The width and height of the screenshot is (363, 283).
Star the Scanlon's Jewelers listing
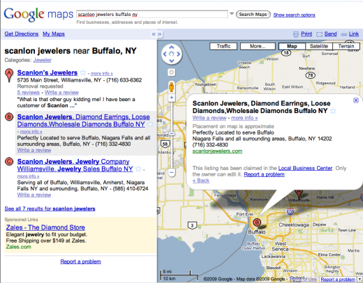click(x=83, y=72)
